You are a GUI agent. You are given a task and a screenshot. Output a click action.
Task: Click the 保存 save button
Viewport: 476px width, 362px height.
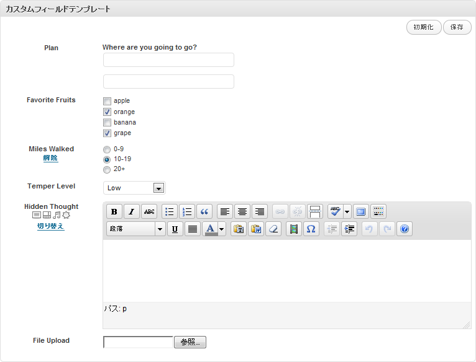point(457,27)
